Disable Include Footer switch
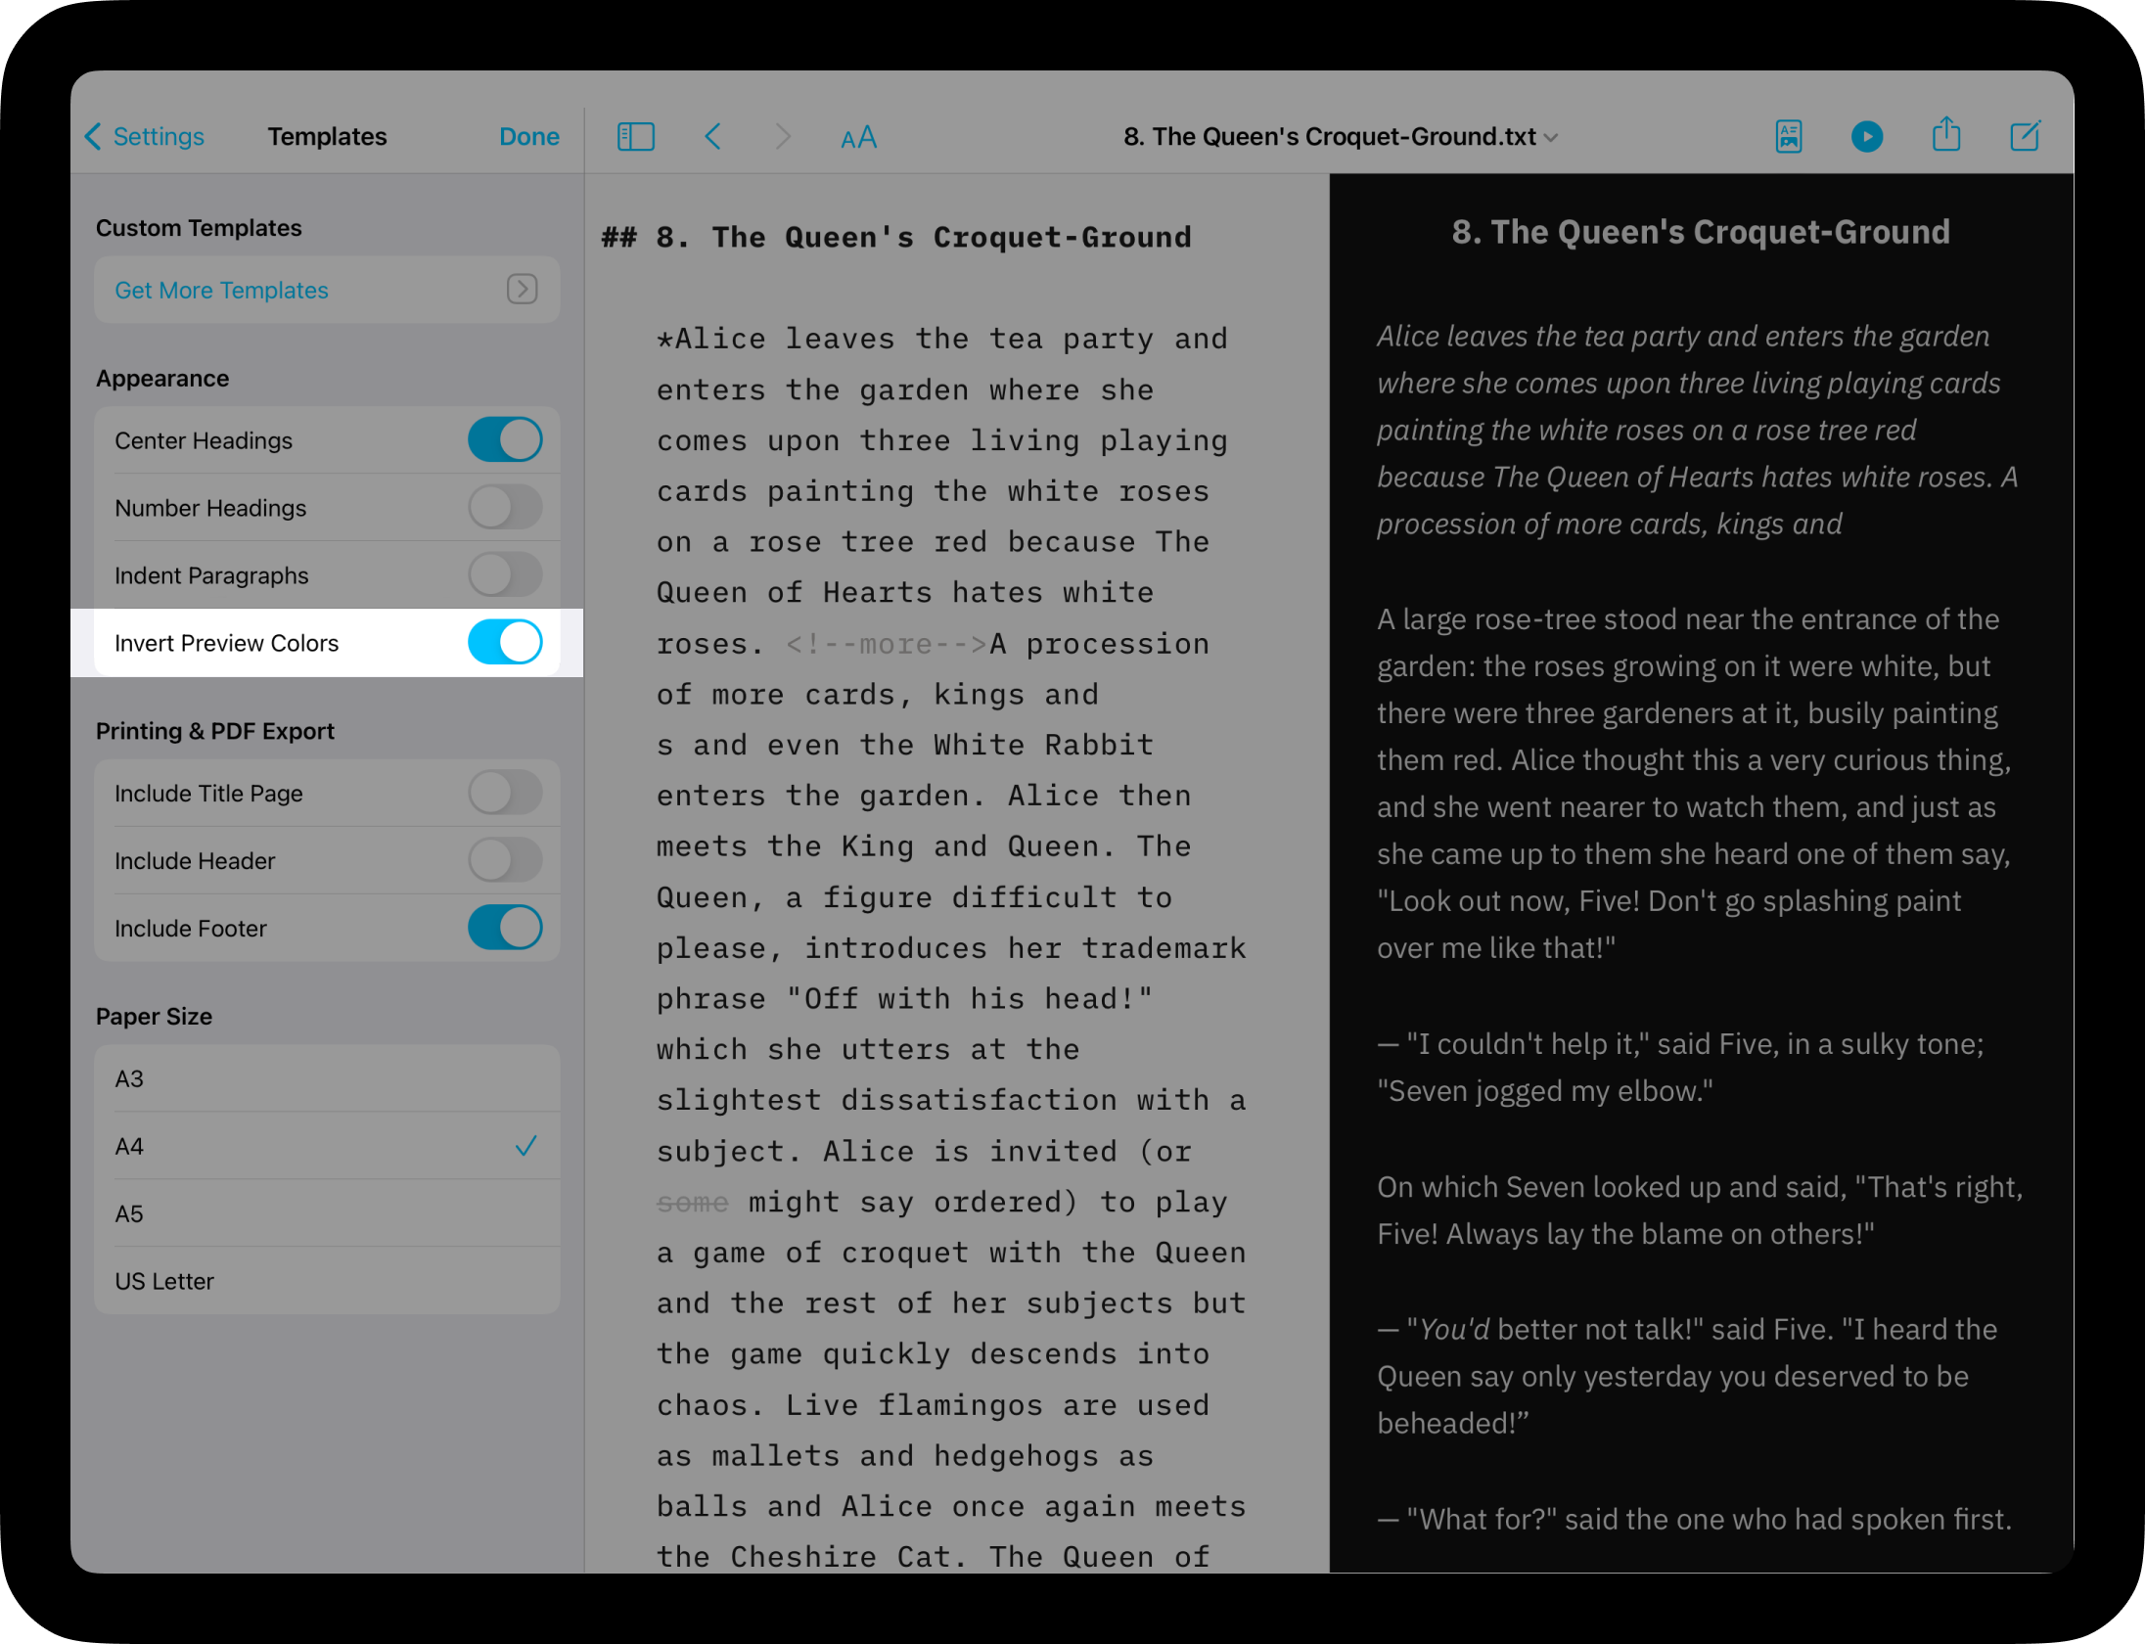 click(x=505, y=929)
